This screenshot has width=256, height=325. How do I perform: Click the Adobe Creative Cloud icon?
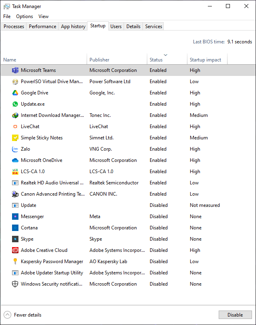15,250
